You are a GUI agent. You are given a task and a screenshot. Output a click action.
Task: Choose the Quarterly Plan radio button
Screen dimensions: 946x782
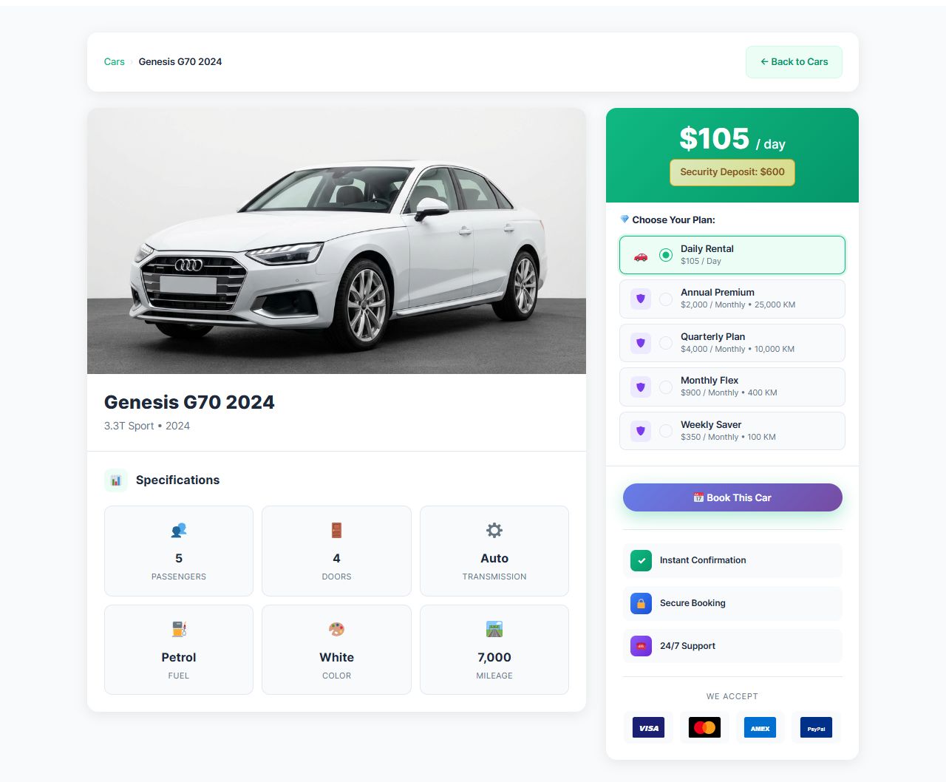(666, 343)
